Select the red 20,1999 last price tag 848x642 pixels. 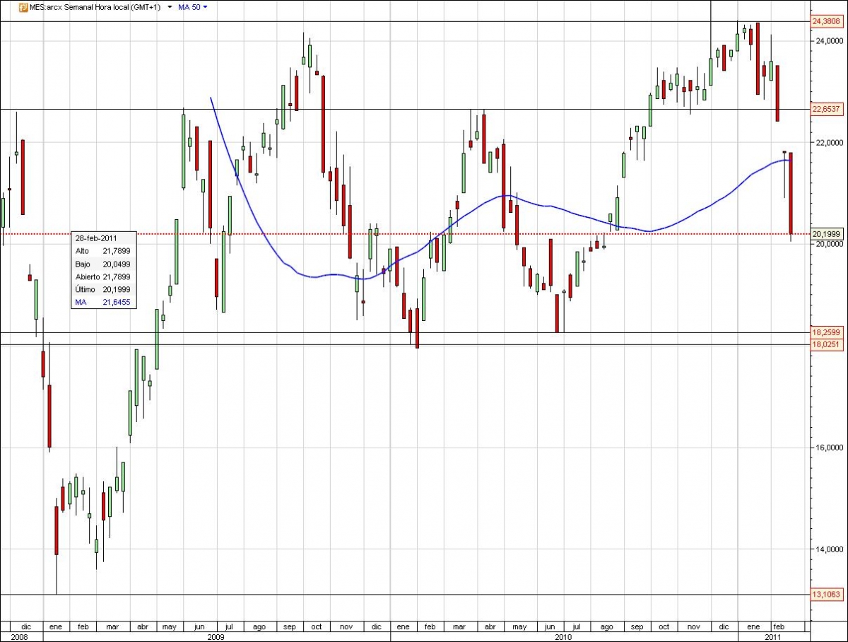[x=827, y=233]
